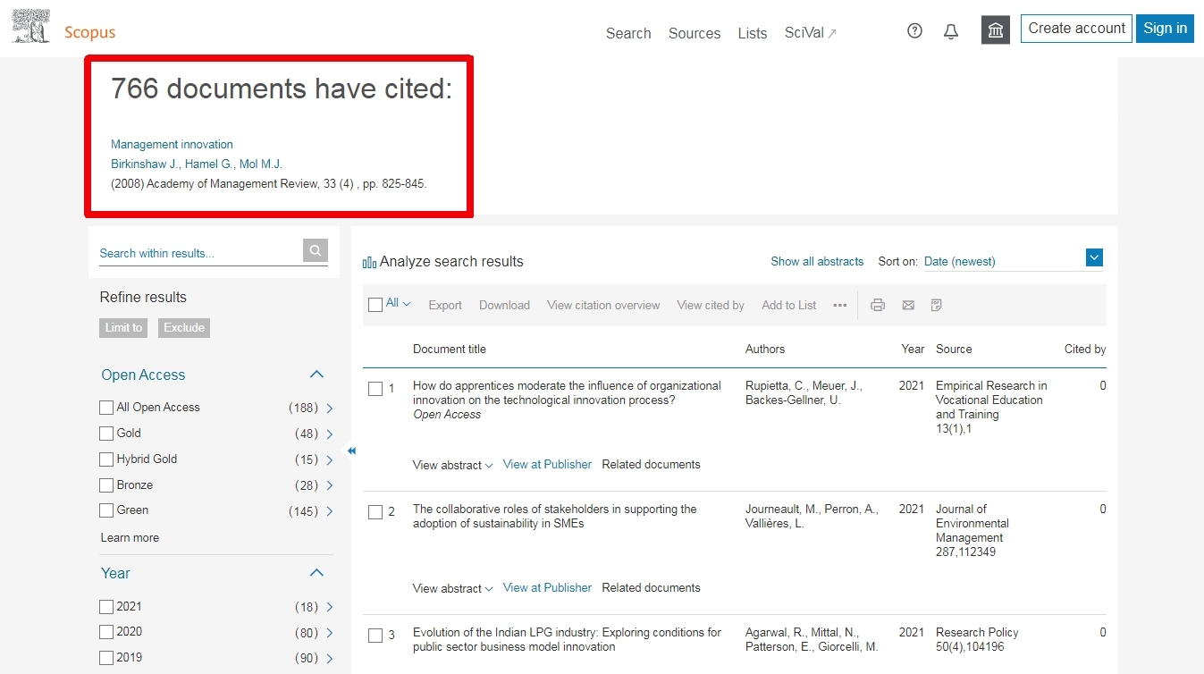The height and width of the screenshot is (674, 1204).
Task: Click Learn more under Open Access
Action: point(130,538)
